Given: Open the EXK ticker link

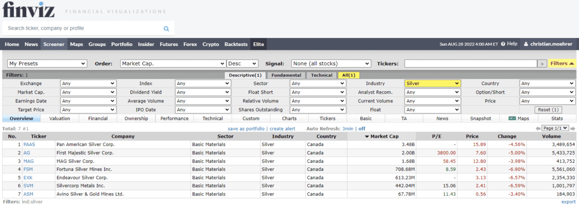Looking at the screenshot, I should tap(28, 177).
